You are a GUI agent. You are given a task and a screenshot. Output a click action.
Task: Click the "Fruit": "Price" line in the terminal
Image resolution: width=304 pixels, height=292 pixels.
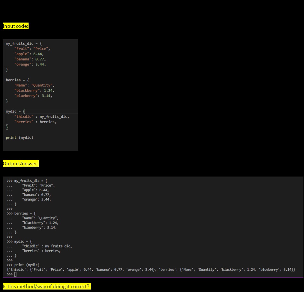(x=38, y=185)
